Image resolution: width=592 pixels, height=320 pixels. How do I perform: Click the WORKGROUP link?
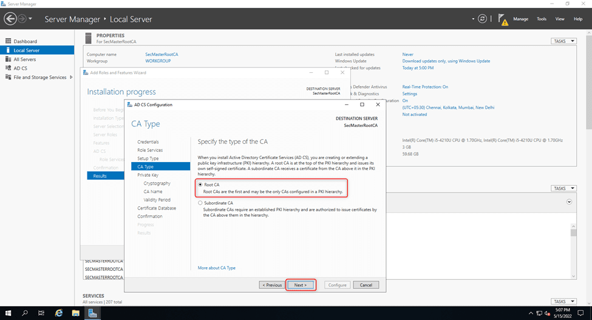pyautogui.click(x=158, y=61)
